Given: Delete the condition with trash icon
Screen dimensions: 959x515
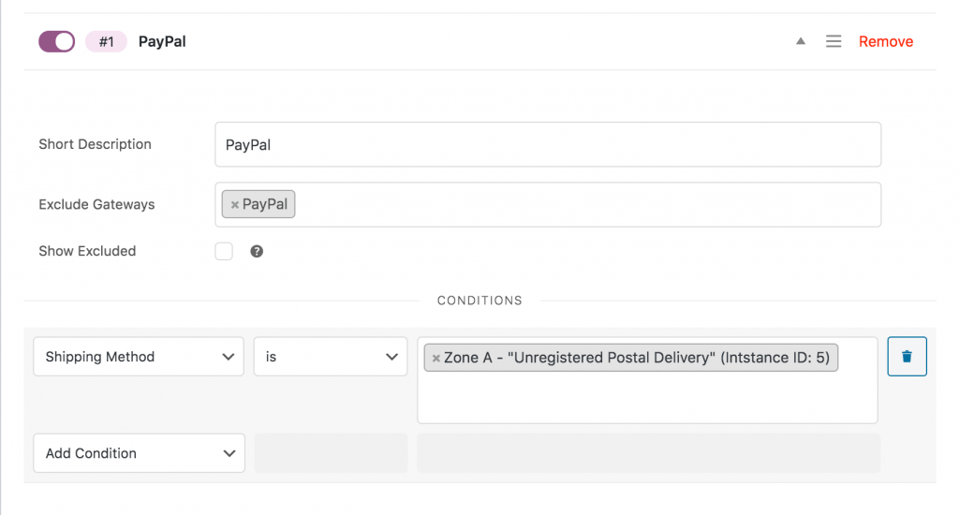Looking at the screenshot, I should 907,356.
